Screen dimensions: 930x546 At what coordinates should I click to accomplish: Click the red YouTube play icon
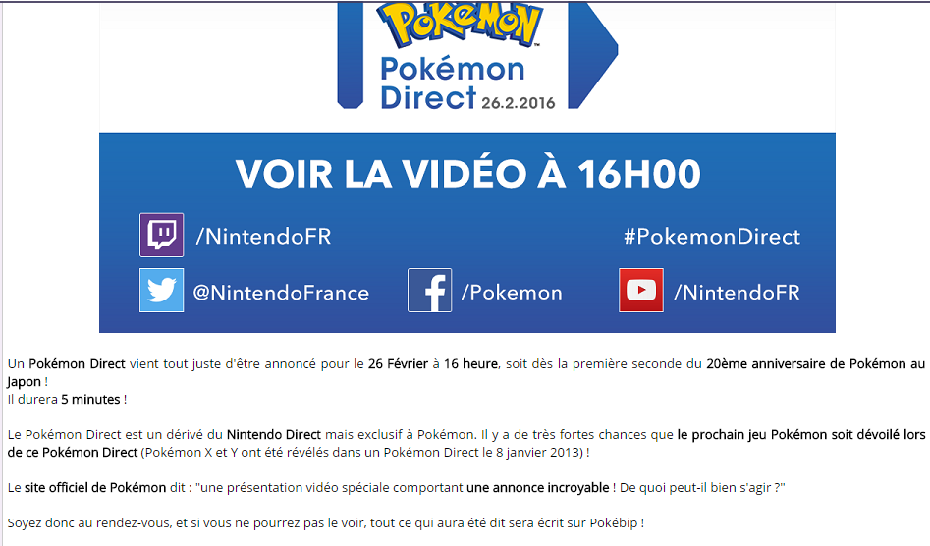pos(641,290)
